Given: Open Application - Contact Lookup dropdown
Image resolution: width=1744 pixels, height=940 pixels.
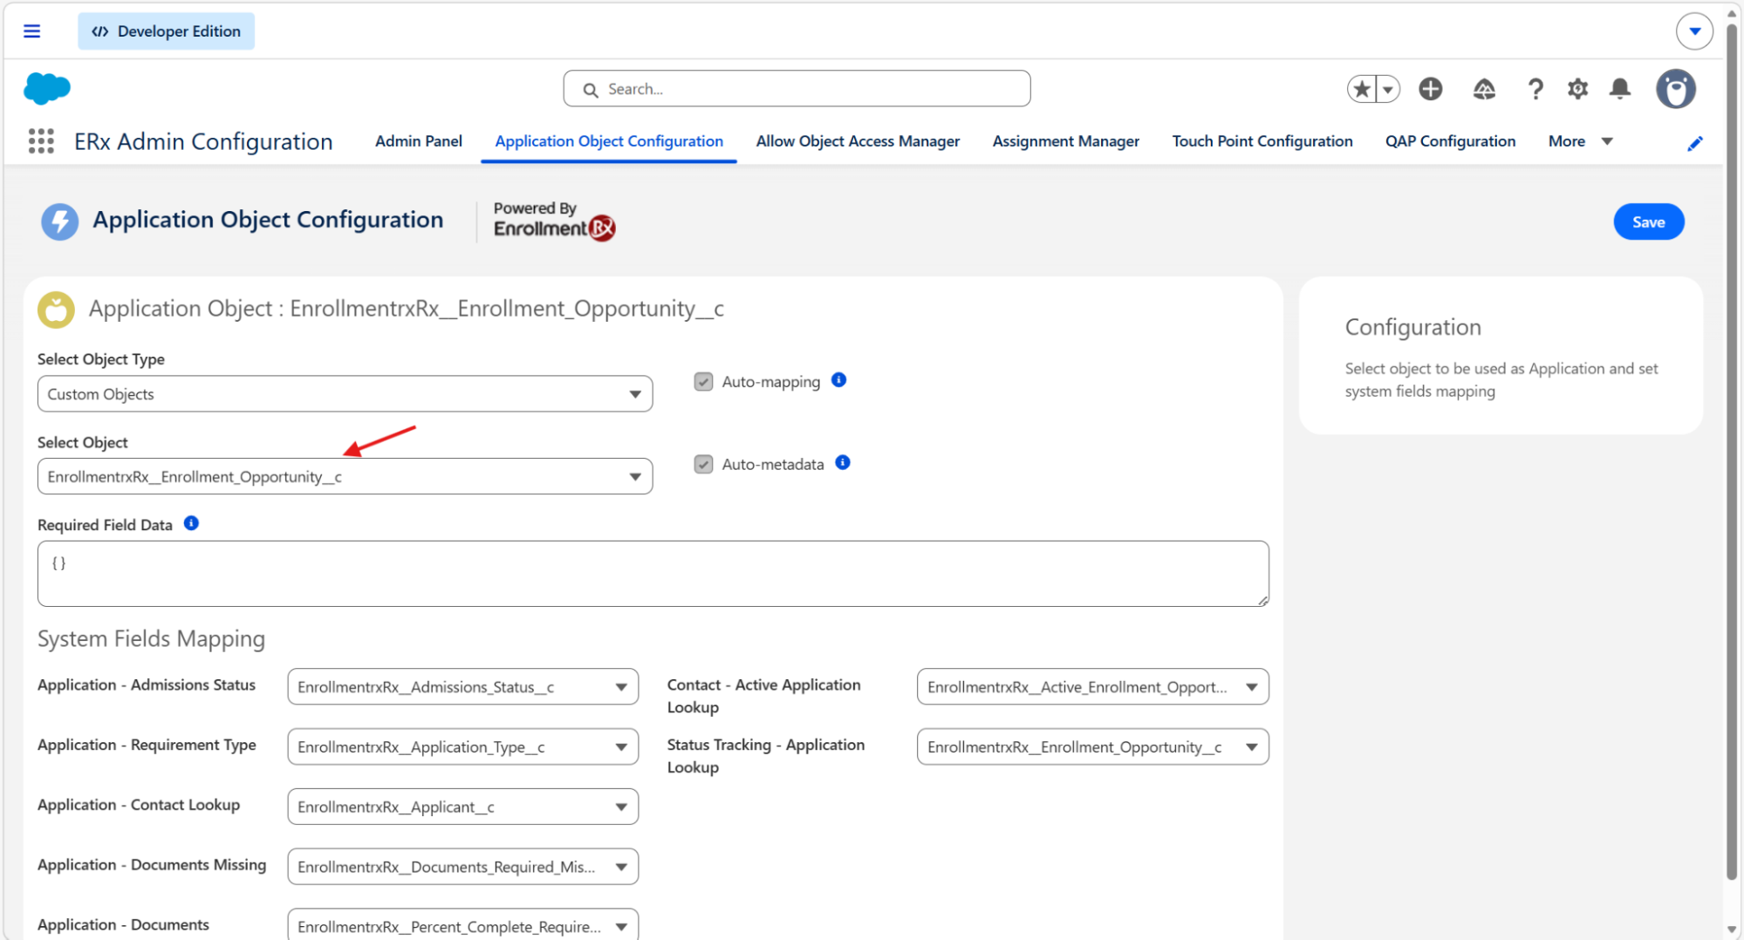Looking at the screenshot, I should 463,807.
